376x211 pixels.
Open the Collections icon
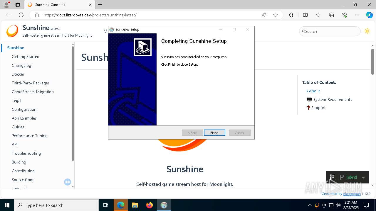pyautogui.click(x=331, y=15)
